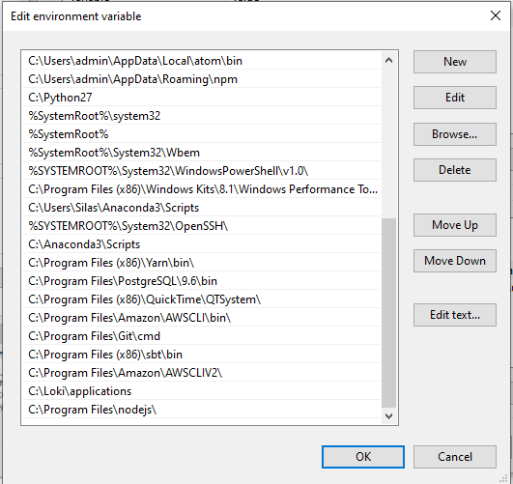This screenshot has height=484, width=513.
Task: Select the C:\Program Files\Git\cmd entry
Action: 201,336
